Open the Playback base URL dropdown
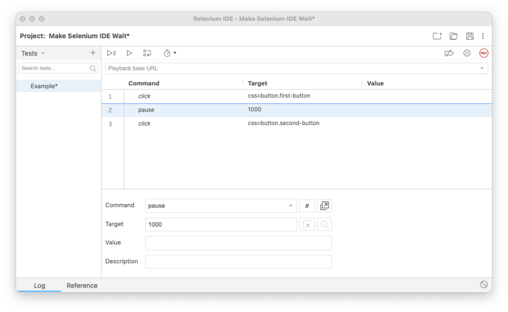This screenshot has height=312, width=508. pyautogui.click(x=485, y=68)
